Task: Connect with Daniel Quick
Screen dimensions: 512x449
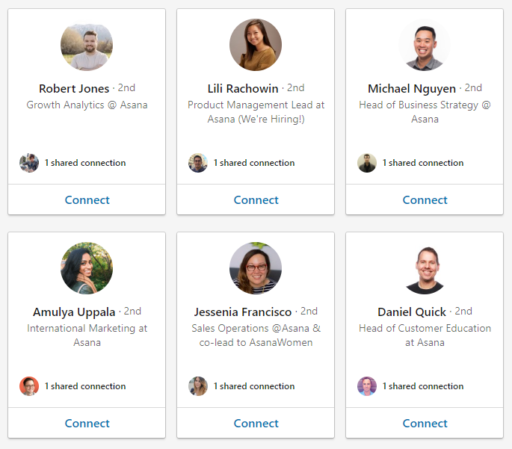Action: tap(425, 423)
